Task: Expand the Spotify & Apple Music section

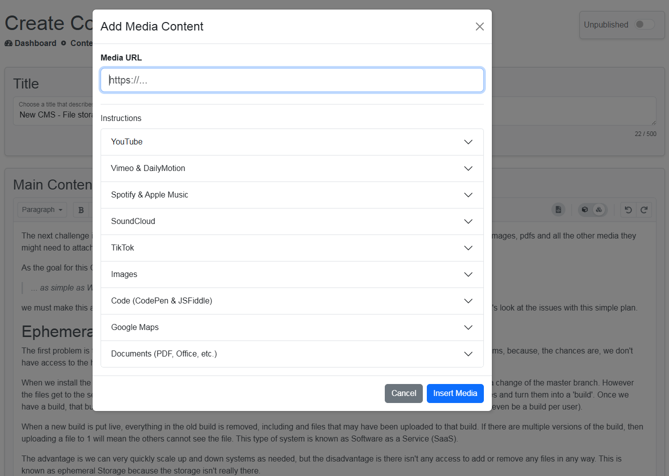Action: (x=292, y=194)
